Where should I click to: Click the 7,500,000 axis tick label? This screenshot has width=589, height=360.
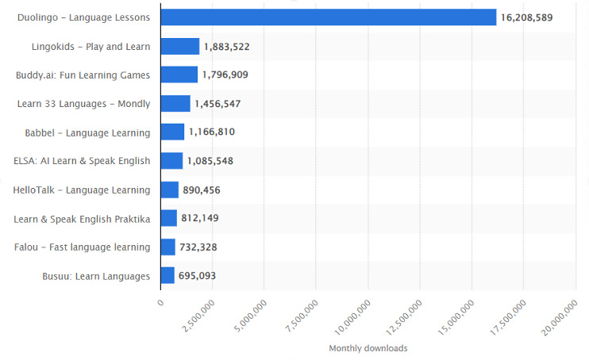302,316
